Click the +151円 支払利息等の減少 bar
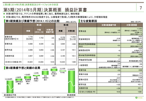Screen dimensions: 146x101 45,73
